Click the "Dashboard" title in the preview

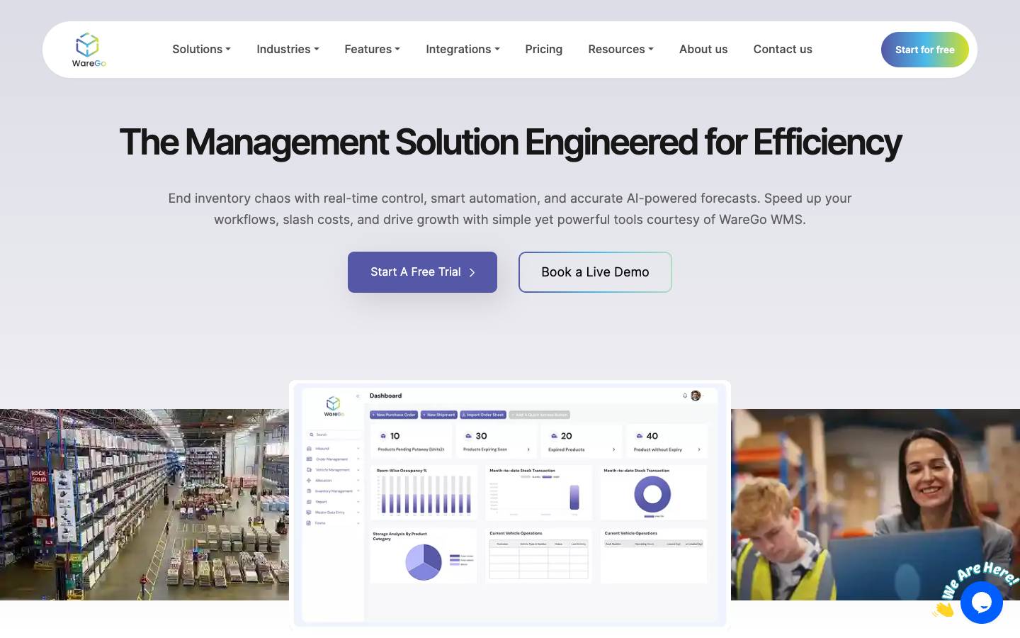coord(385,396)
